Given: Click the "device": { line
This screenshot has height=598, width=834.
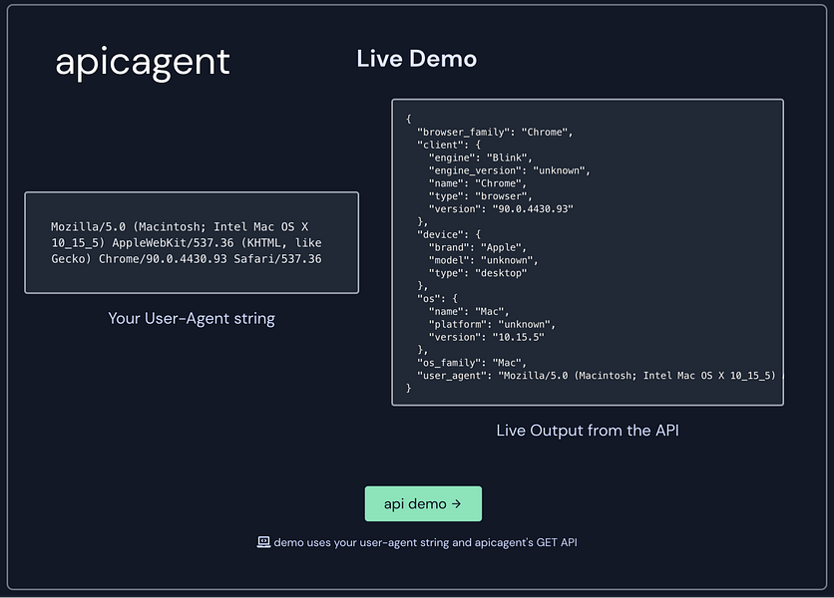Looking at the screenshot, I should (449, 234).
